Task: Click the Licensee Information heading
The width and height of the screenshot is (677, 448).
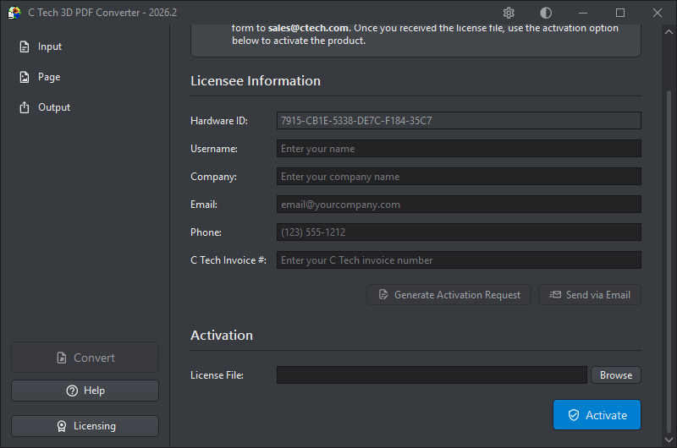Action: point(256,81)
